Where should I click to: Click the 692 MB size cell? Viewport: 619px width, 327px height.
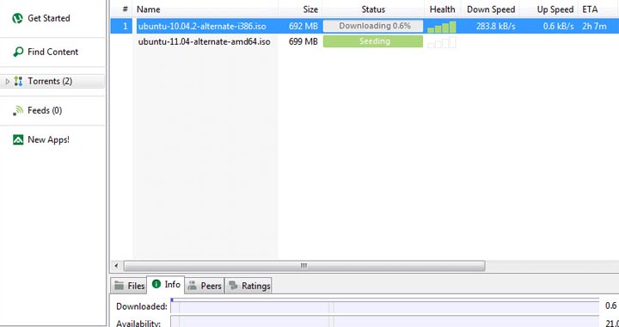303,27
